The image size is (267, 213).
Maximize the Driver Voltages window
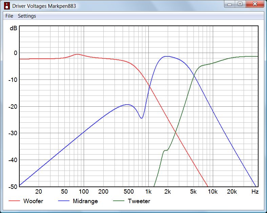tap(240, 4)
